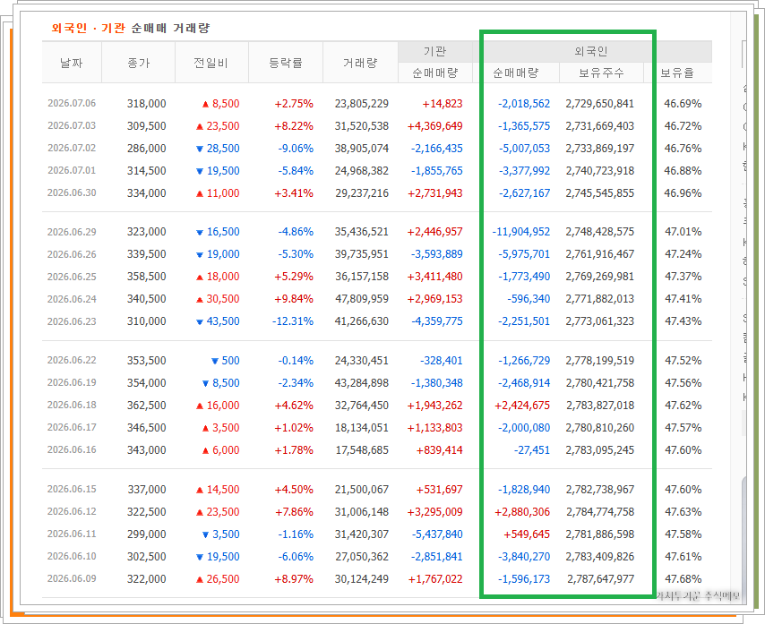Click holding ratio 47.43%
This screenshot has width=765, height=624.
pos(683,321)
